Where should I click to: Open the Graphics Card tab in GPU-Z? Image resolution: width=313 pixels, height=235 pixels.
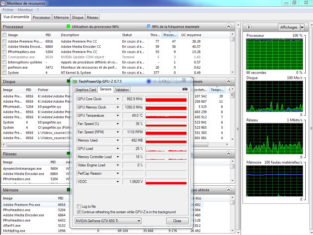tap(86, 90)
